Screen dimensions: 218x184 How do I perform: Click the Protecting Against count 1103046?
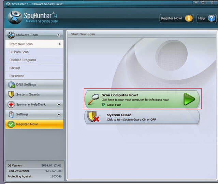click(56, 176)
